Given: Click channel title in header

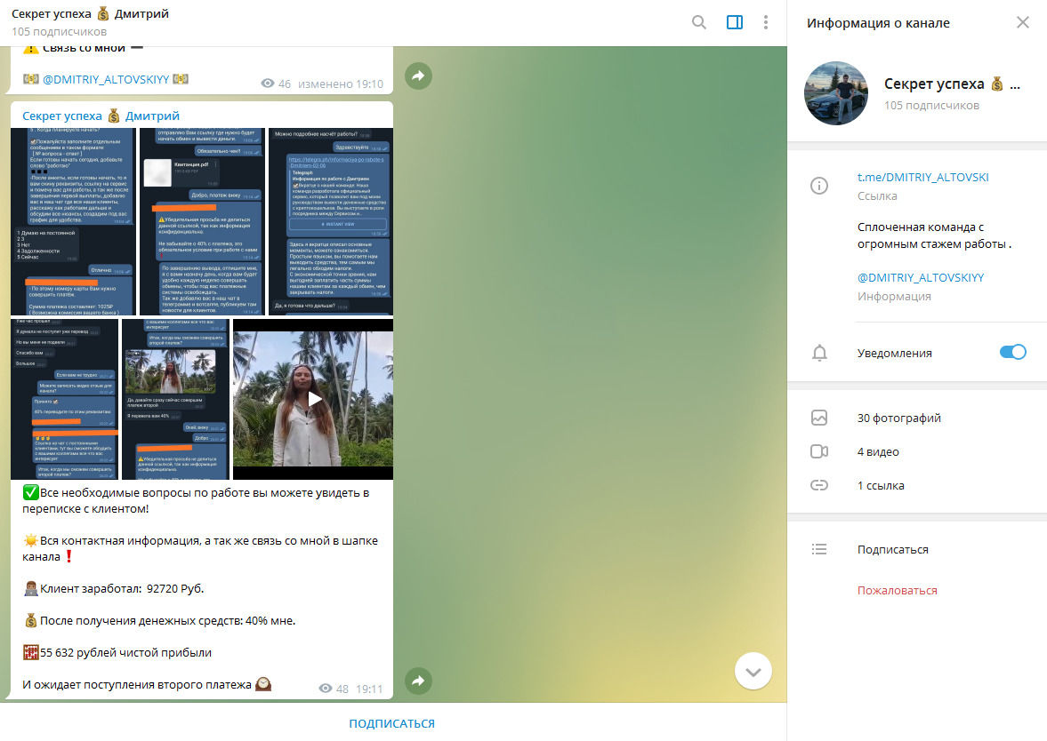Looking at the screenshot, I should pyautogui.click(x=90, y=14).
